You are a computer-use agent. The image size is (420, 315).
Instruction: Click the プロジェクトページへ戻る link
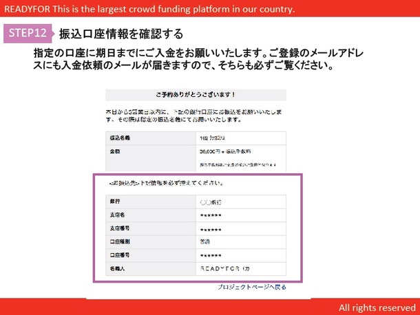pos(251,287)
